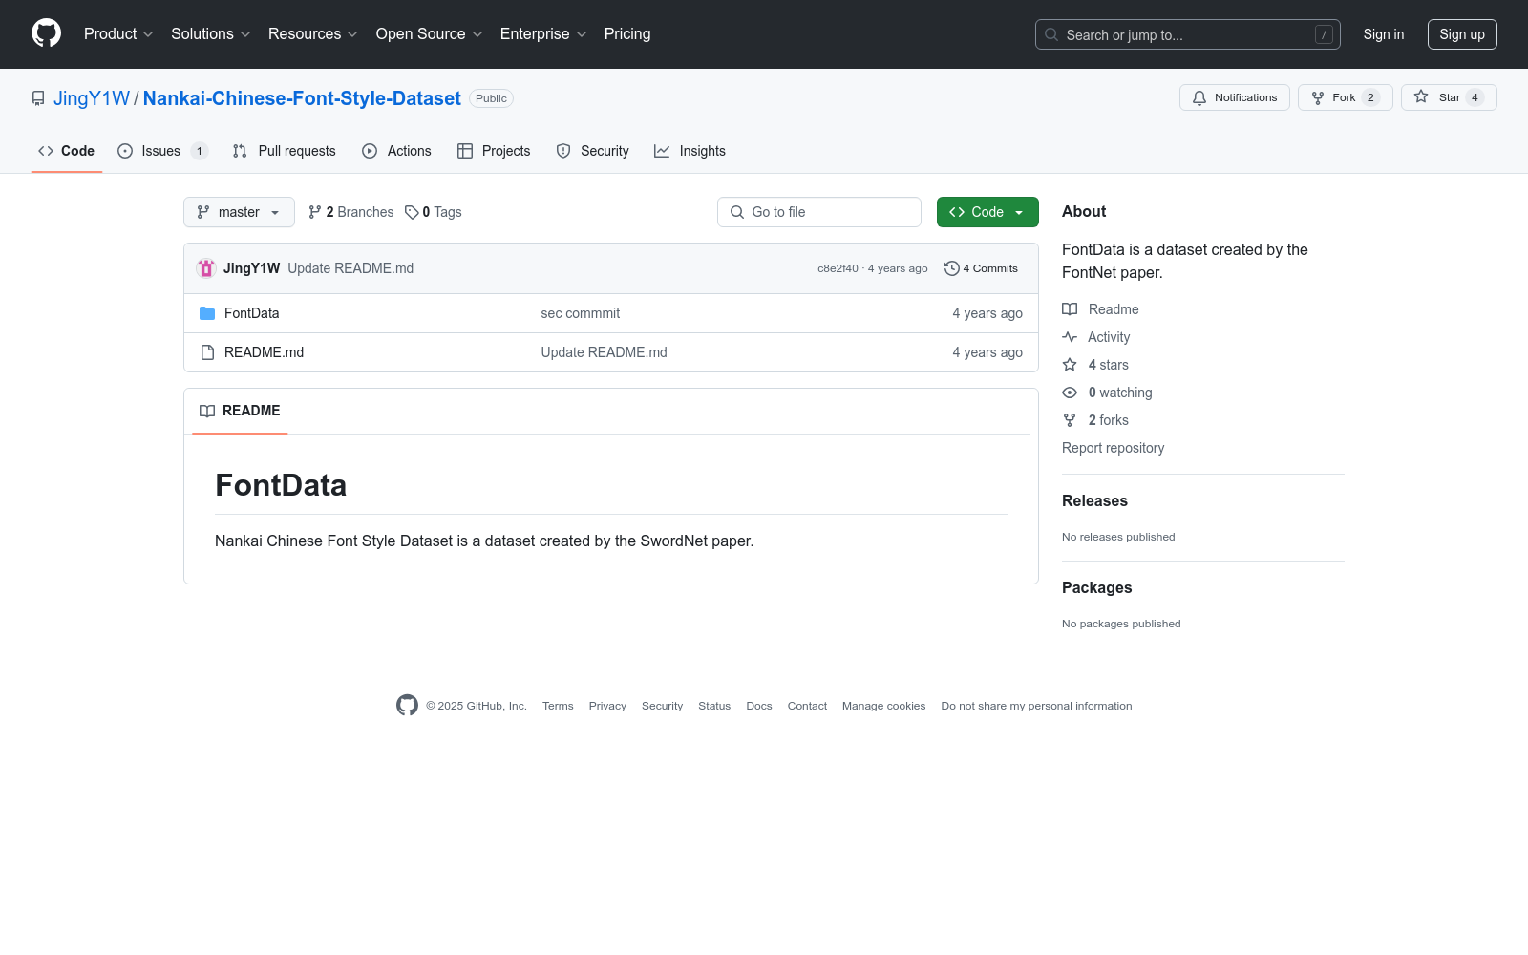
Task: Click the Sign in link
Action: coord(1384,34)
